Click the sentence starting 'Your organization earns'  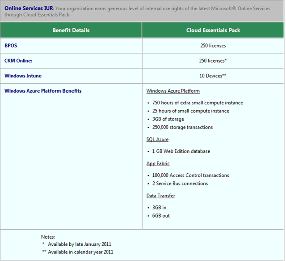137,12
